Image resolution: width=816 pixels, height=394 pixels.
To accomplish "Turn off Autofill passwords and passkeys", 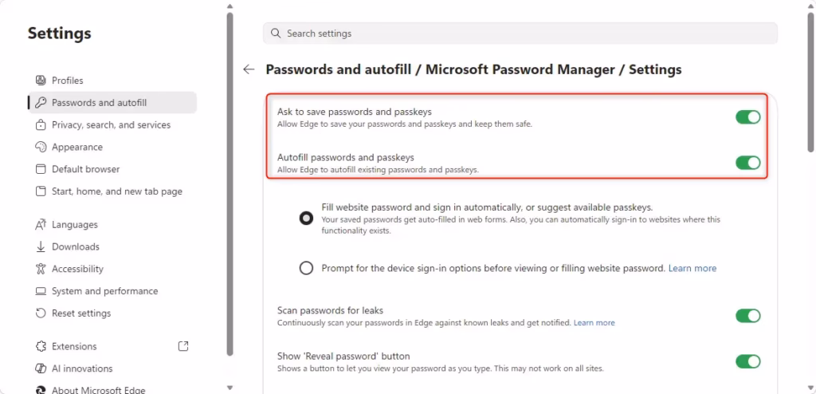I will pos(747,163).
